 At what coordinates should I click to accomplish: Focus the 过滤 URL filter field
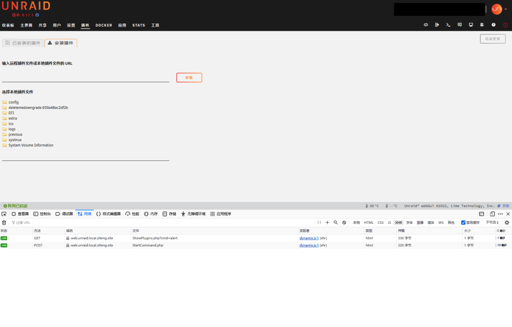pyautogui.click(x=162, y=223)
